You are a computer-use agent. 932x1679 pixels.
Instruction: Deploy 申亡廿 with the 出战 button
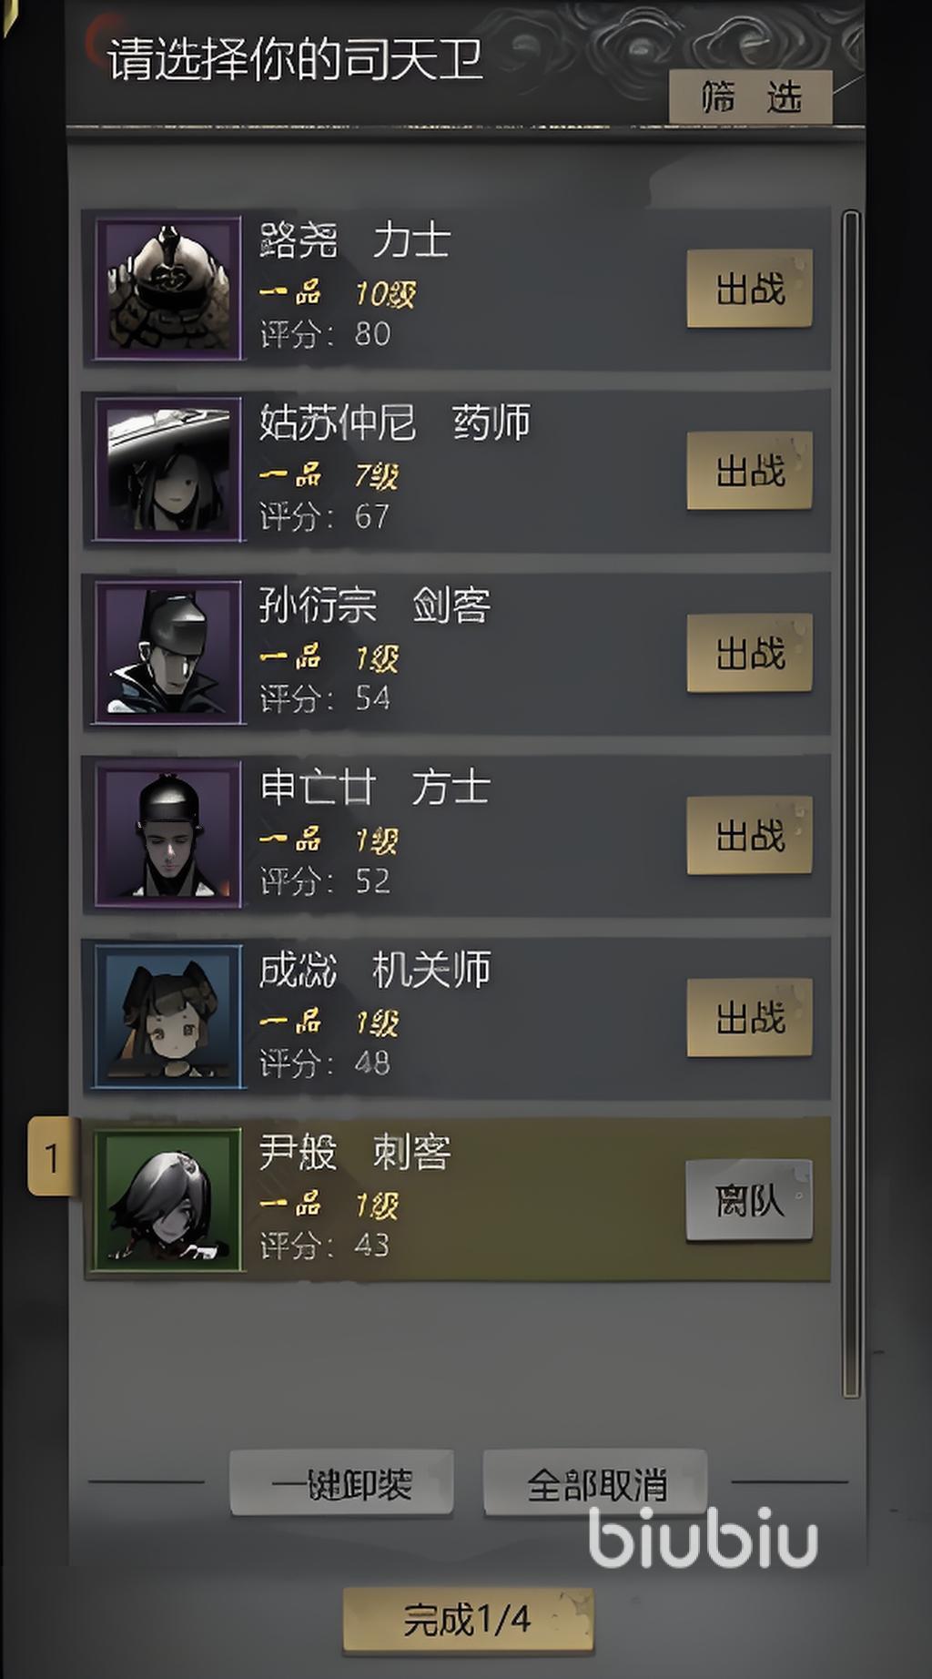(749, 835)
